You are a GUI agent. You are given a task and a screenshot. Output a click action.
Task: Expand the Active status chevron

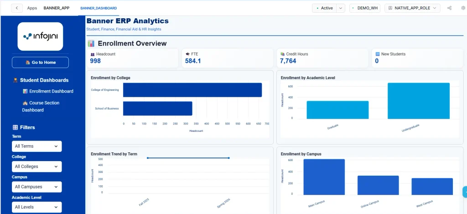tap(341, 8)
